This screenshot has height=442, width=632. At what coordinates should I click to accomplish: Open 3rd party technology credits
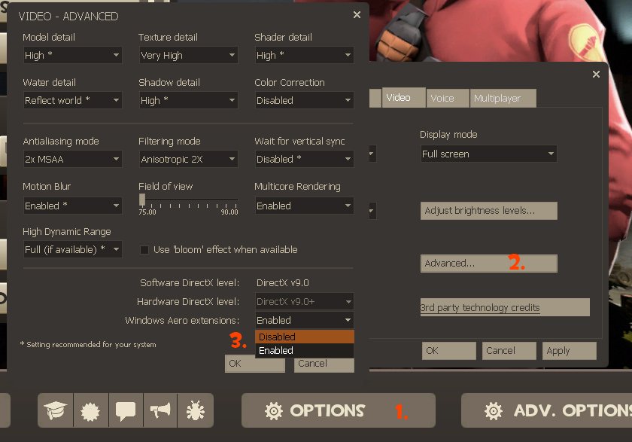(x=504, y=307)
